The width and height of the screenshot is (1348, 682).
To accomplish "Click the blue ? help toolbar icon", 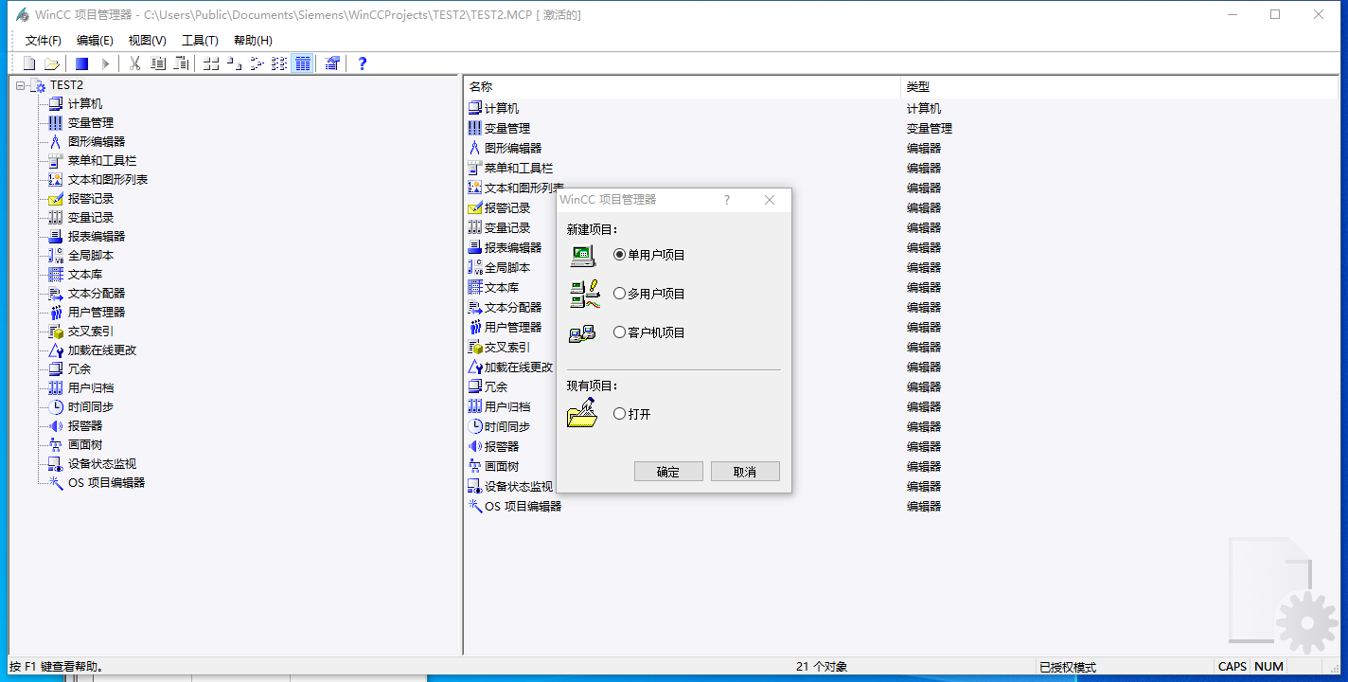I will click(x=361, y=63).
